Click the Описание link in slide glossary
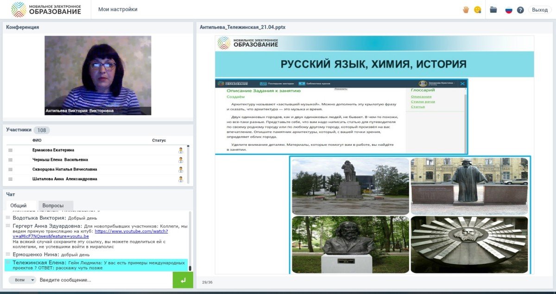The height and width of the screenshot is (294, 556). [421, 97]
